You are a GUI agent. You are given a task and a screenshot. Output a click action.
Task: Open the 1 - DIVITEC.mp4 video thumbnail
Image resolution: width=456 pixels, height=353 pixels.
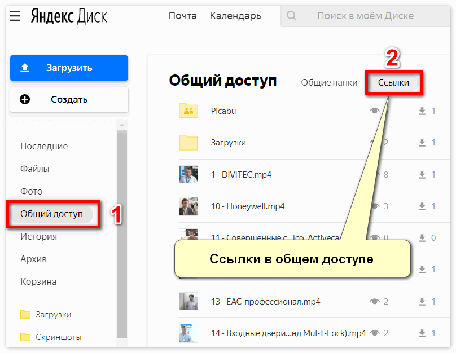click(188, 175)
